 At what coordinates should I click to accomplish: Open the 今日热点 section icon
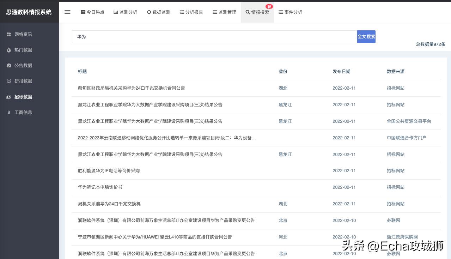83,12
